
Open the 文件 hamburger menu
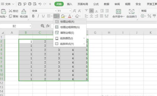[2, 4]
